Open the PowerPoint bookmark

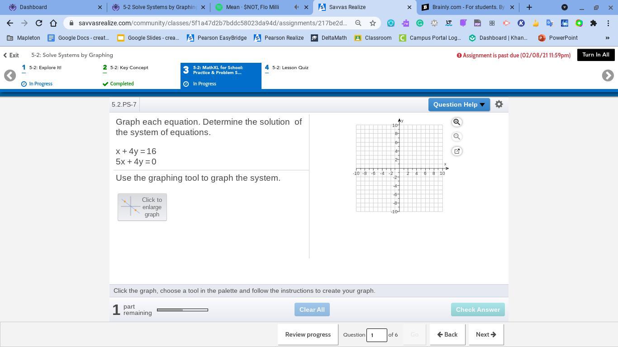click(558, 38)
